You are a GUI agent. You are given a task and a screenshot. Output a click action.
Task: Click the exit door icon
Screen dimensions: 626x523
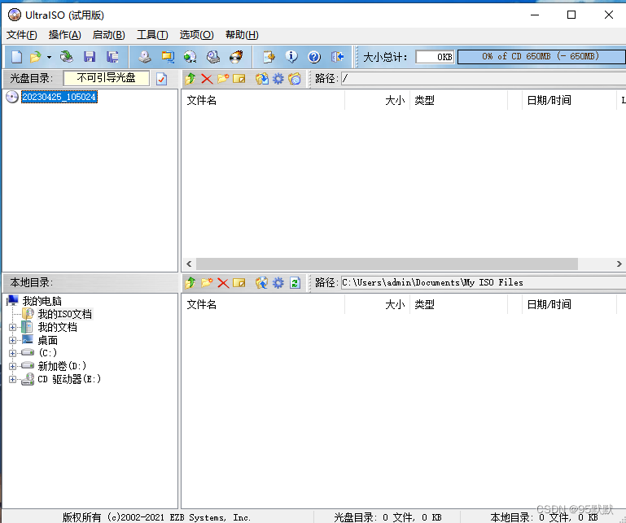click(337, 57)
